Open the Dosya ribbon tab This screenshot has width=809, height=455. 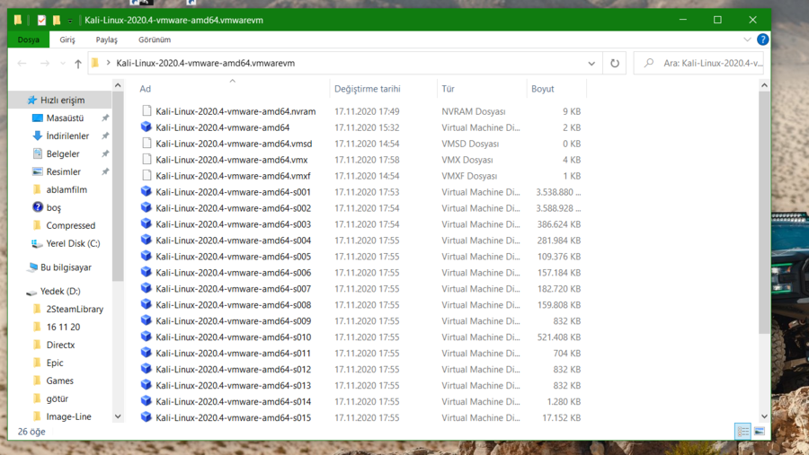tap(29, 39)
